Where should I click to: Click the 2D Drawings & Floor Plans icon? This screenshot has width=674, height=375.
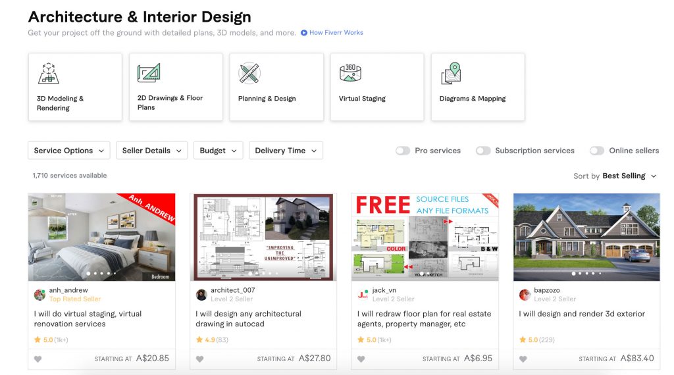click(x=149, y=72)
